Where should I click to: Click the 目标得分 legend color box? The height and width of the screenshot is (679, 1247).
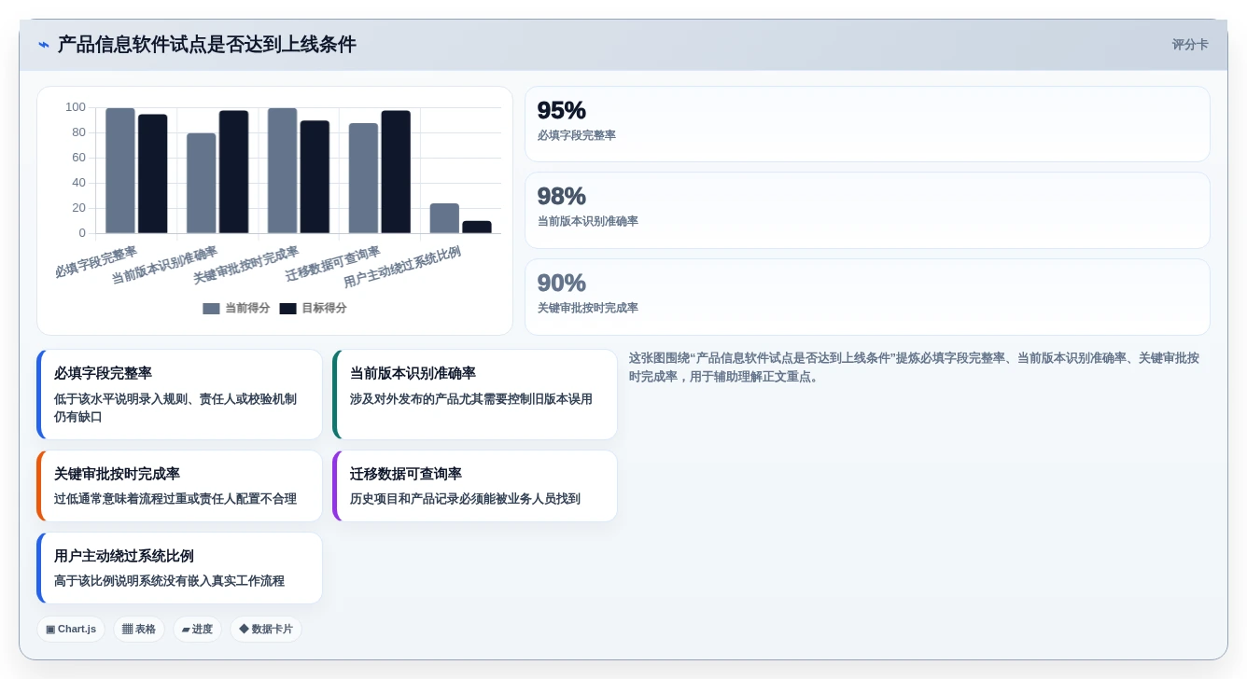pyautogui.click(x=287, y=309)
